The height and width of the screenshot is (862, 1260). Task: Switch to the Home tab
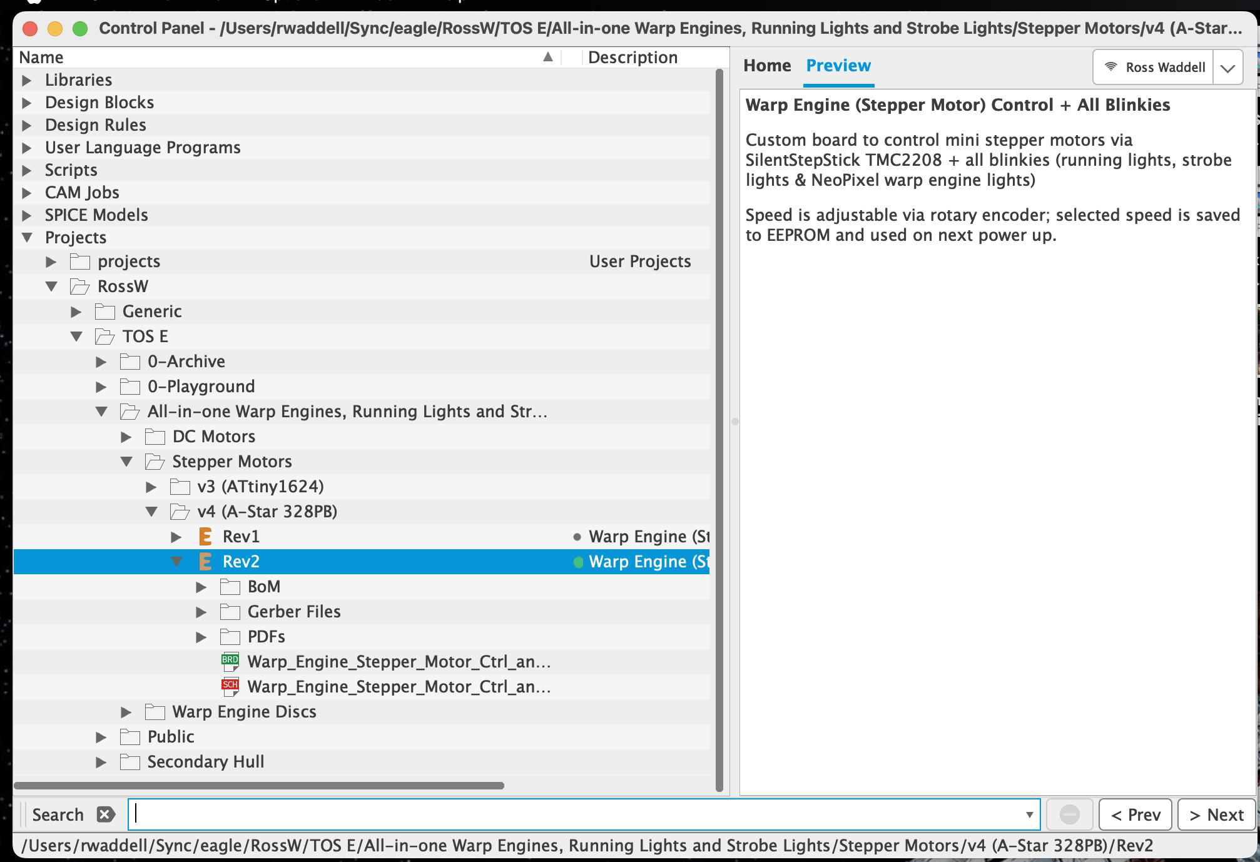(766, 66)
